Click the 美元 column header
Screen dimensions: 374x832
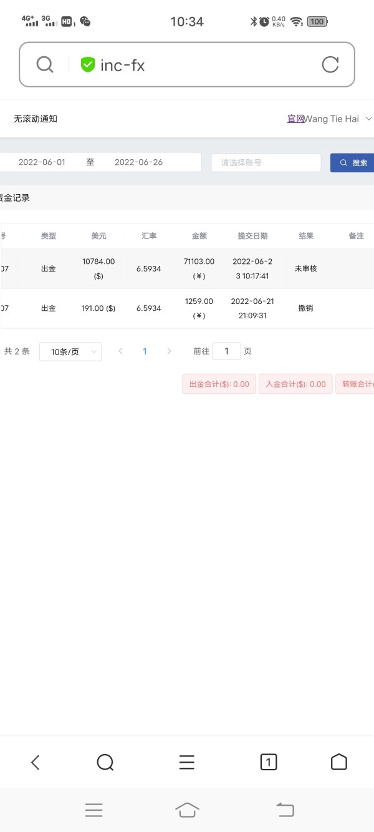98,236
